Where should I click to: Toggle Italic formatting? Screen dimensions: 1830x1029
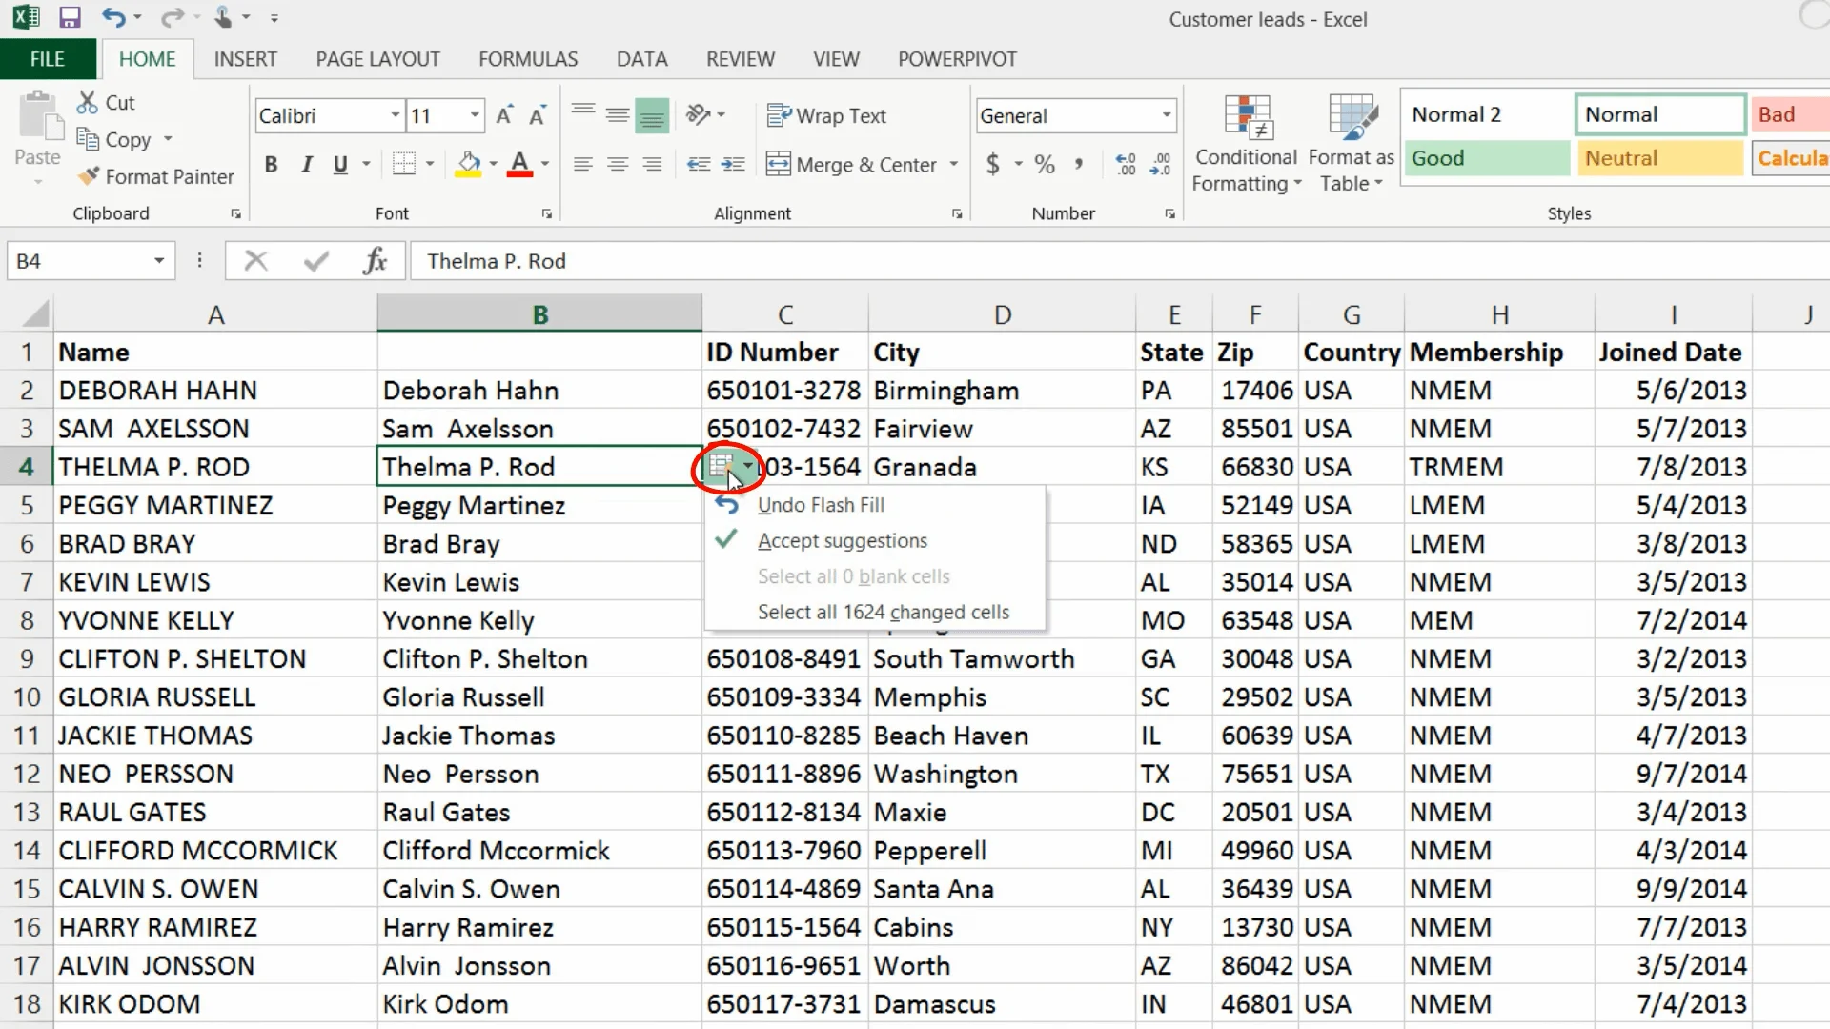coord(306,164)
